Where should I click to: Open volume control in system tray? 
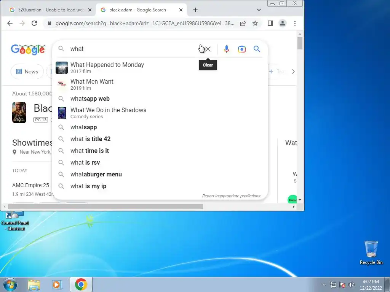(x=352, y=285)
